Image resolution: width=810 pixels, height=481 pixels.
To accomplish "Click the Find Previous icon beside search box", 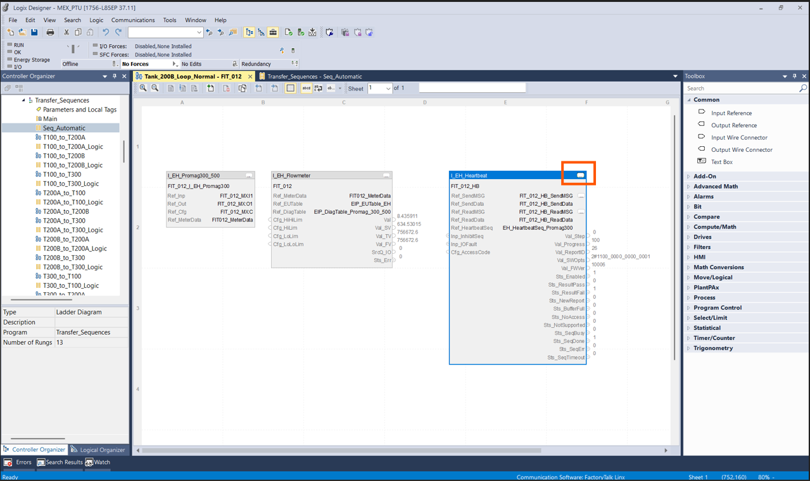I will point(209,32).
